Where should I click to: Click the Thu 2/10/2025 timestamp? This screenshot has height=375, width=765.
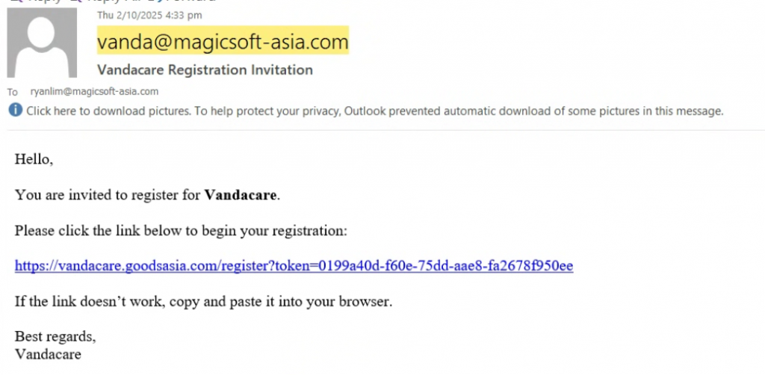tap(149, 15)
